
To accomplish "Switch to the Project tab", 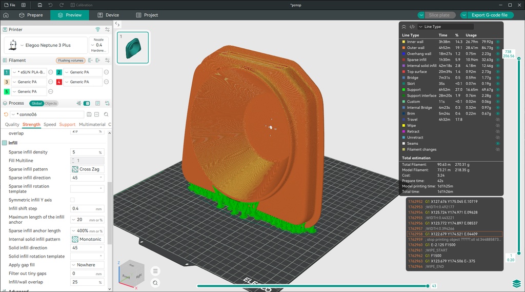I will pyautogui.click(x=147, y=15).
